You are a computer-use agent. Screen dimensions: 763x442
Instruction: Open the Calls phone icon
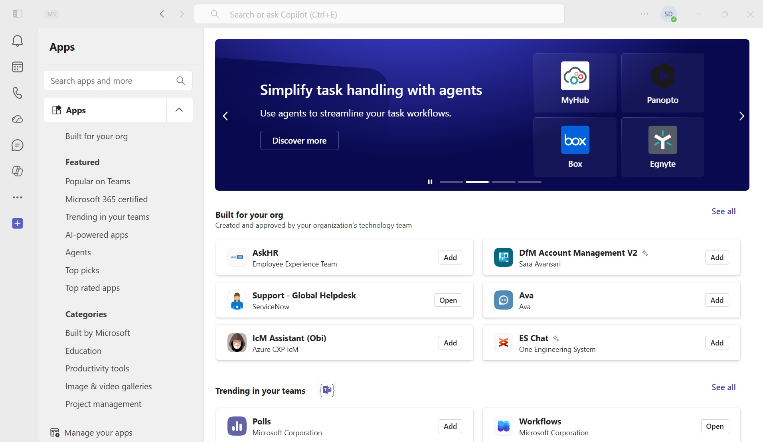tap(17, 93)
